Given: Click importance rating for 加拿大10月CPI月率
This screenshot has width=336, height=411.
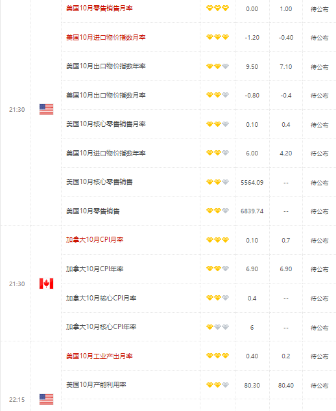Looking at the screenshot, I should [217, 240].
